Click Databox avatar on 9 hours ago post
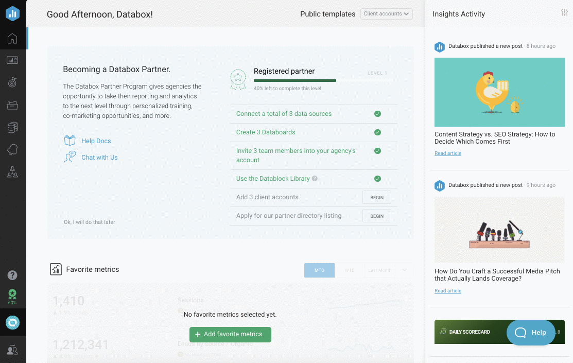Screen dimensions: 573x363 (x=440, y=186)
